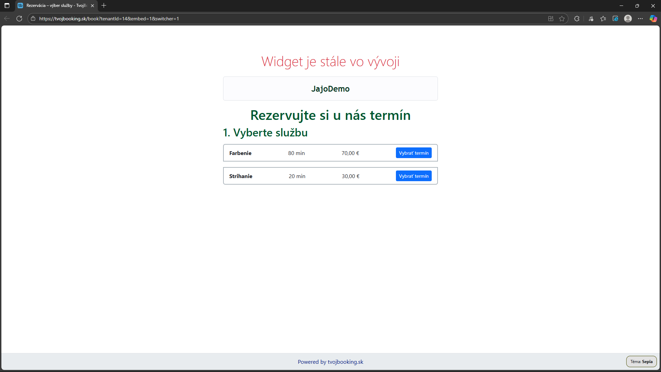The image size is (661, 372).
Task: Toggle the Téma: Sepia theme switcher
Action: point(641,361)
